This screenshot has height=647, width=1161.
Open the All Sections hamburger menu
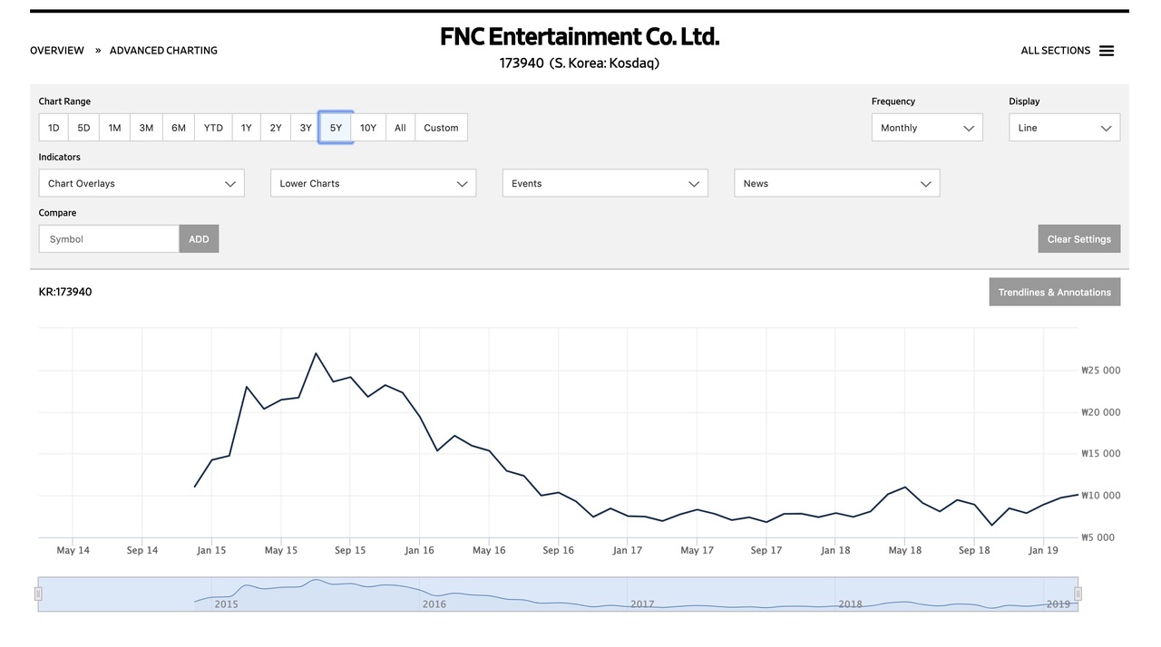click(1106, 51)
